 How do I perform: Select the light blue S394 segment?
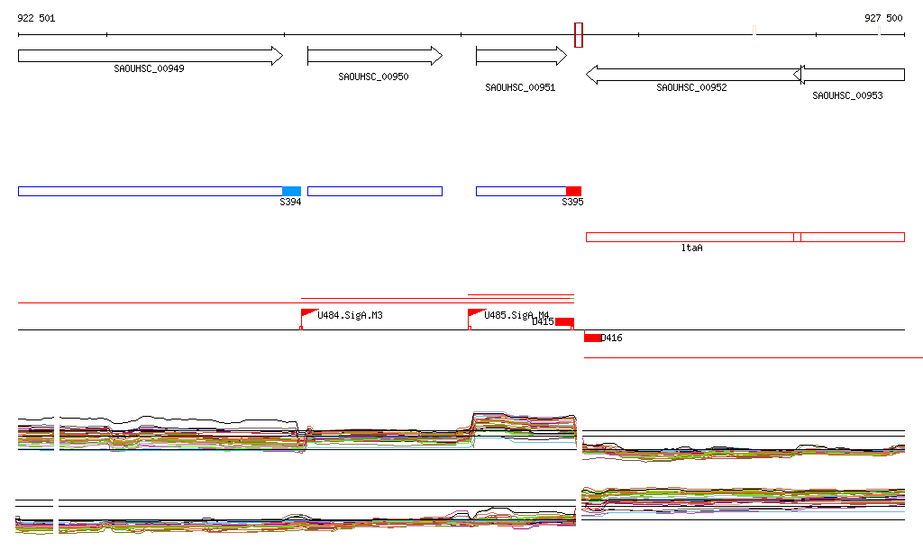pos(291,192)
